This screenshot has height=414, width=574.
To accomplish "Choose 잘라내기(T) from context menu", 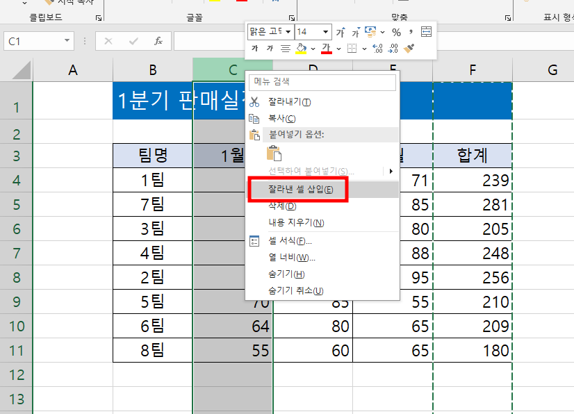I will point(322,101).
